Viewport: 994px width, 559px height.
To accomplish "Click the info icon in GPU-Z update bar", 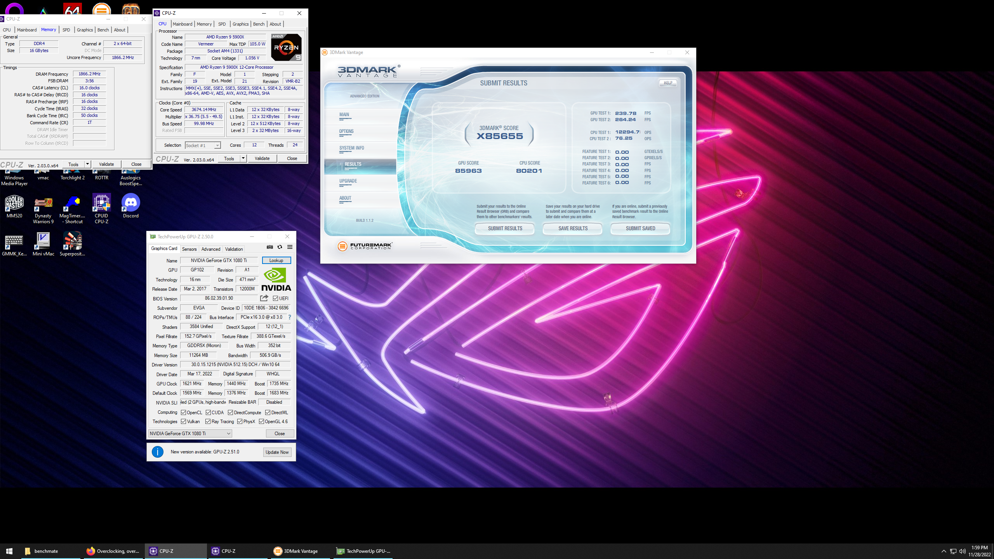I will coord(157,452).
